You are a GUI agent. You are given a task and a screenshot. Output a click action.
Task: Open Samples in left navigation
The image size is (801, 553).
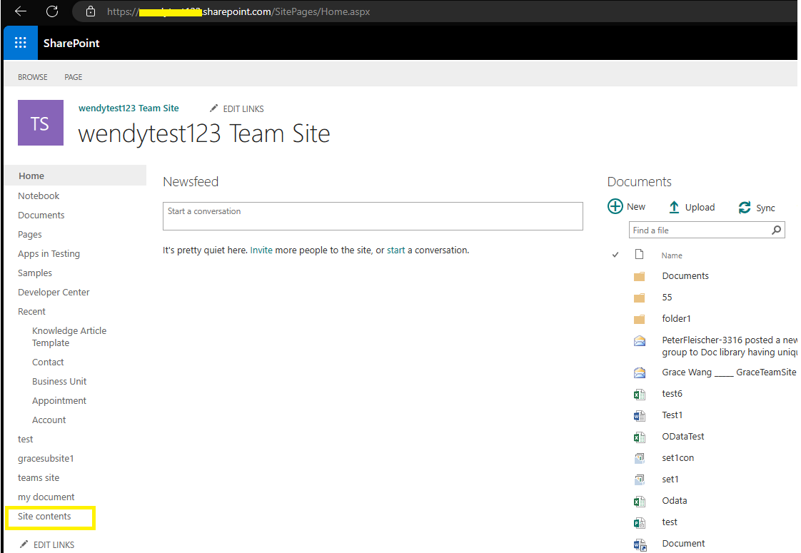(x=35, y=273)
